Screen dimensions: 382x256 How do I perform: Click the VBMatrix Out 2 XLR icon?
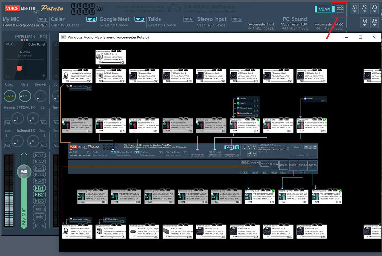pyautogui.click(x=167, y=75)
